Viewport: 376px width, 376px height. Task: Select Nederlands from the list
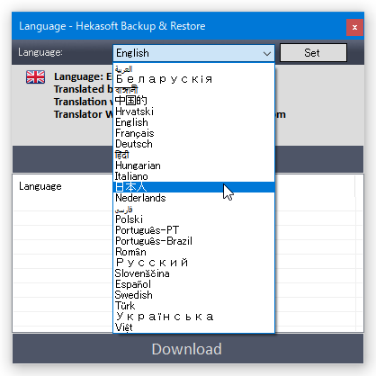click(193, 198)
